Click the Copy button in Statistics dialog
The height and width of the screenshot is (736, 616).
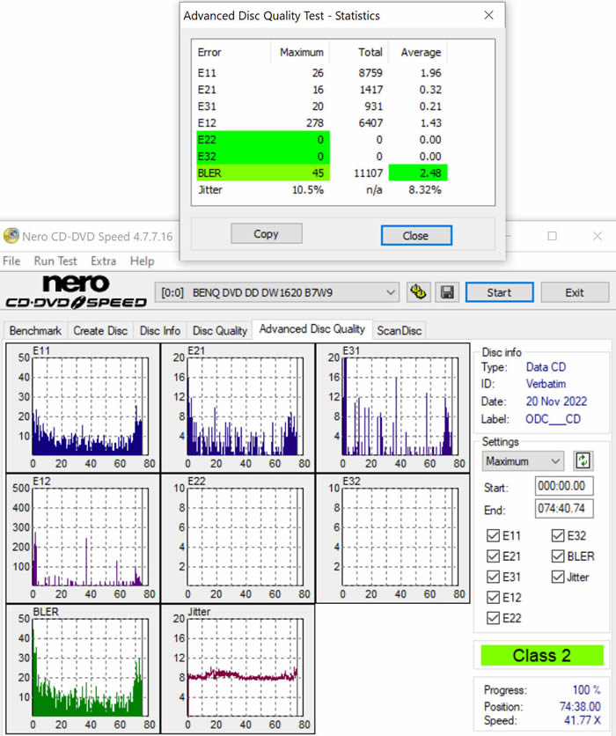[x=266, y=234]
